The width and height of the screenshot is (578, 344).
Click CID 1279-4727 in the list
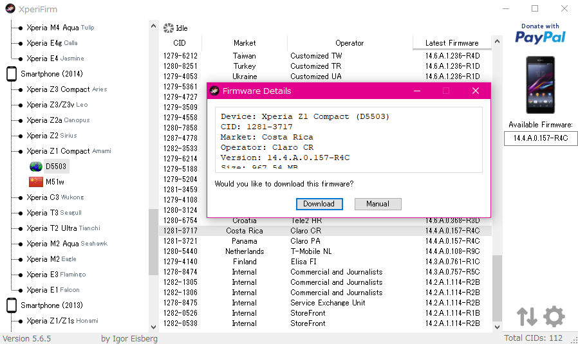(181, 97)
